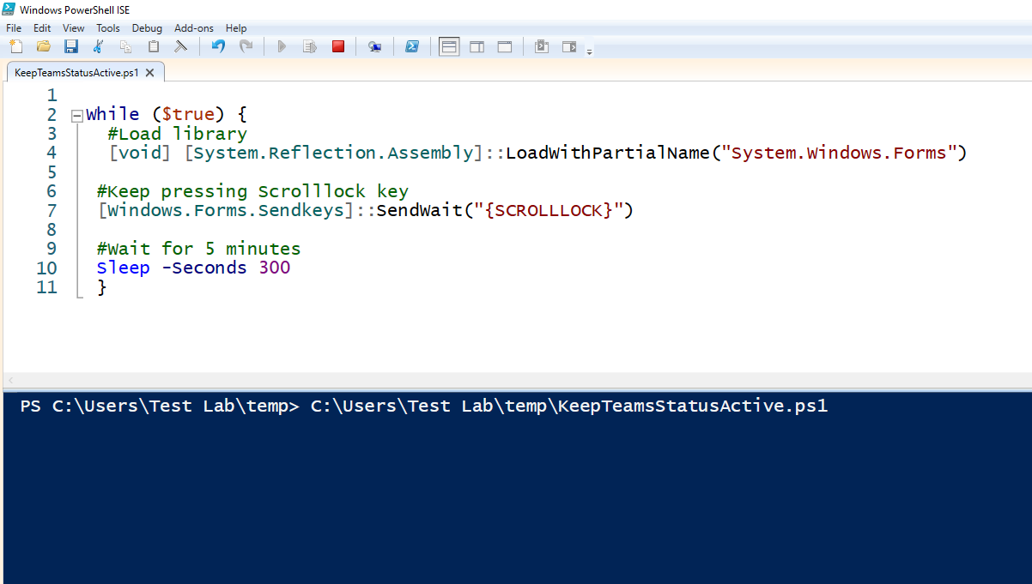Click the New script icon
The image size is (1032, 584).
coord(16,46)
